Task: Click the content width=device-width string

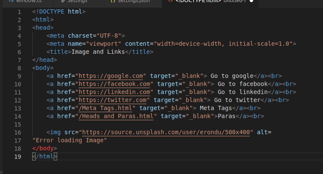Action: (224, 44)
